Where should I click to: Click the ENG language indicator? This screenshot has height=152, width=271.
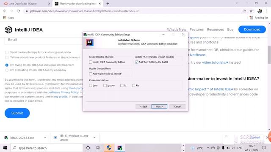coord(240,148)
